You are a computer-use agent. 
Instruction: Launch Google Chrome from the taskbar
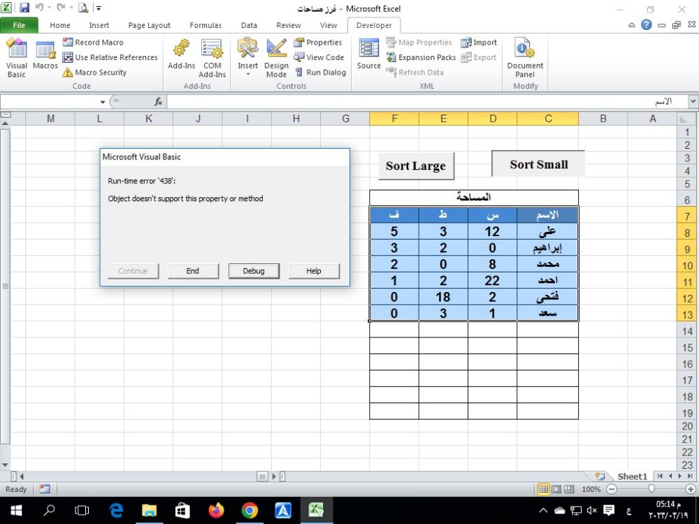click(x=250, y=510)
